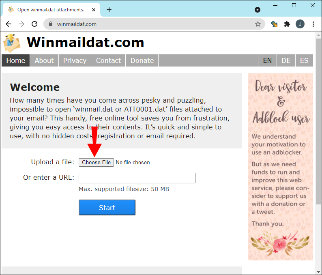
Task: Open the Extensions puzzle-piece menu
Action: coord(287,24)
